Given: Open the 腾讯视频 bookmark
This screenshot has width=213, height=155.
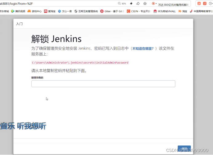Looking at the screenshot, I should [x=18, y=11].
